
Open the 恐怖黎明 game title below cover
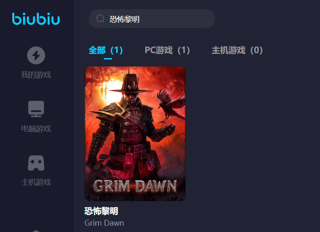click(101, 211)
